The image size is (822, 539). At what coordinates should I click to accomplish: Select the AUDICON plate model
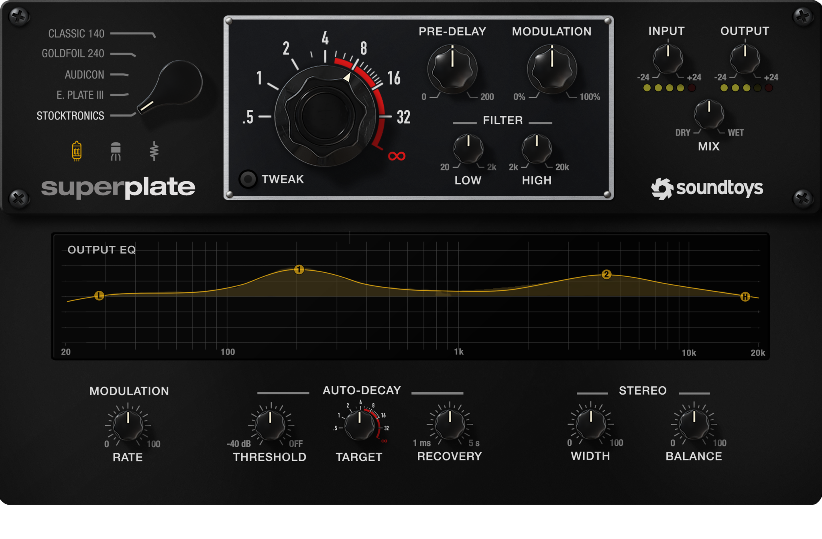(x=84, y=75)
